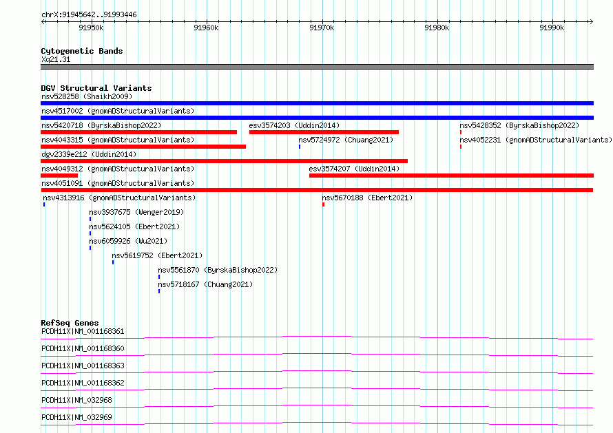
Task: Open PCDH11X|NM_001168360 transcript
Action: 83,348
